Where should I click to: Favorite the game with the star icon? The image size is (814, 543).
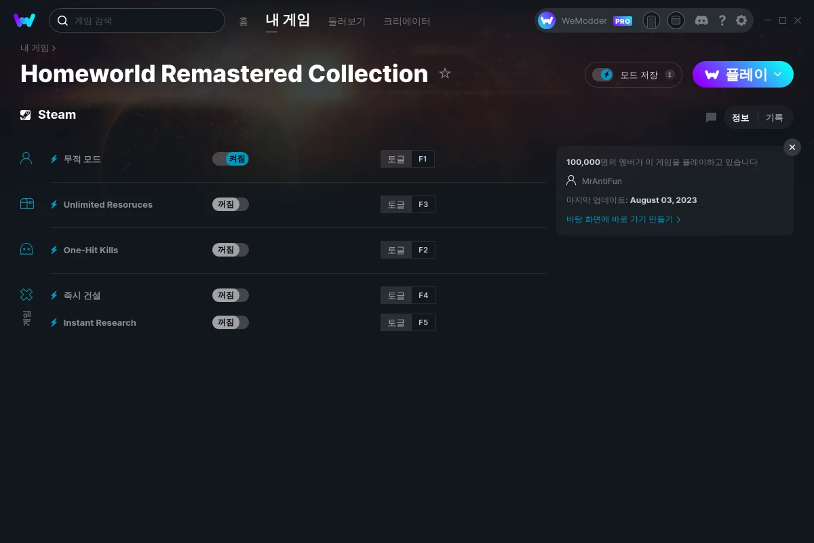pyautogui.click(x=445, y=73)
